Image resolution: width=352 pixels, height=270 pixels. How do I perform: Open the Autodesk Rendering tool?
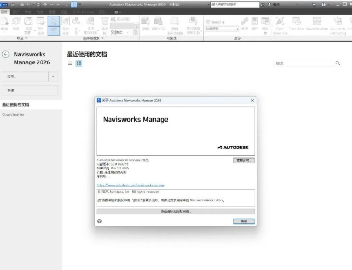tap(337, 25)
